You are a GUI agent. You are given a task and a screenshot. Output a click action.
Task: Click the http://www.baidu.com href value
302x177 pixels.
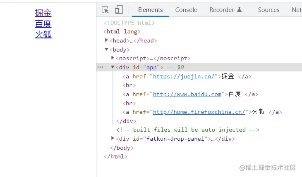tap(187, 94)
